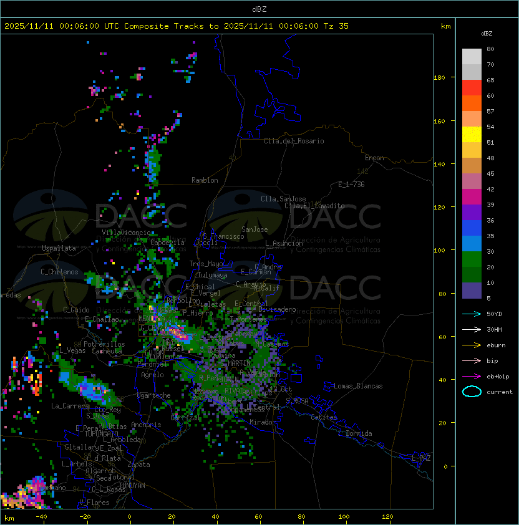Click the 'Ramblon' map label
The image size is (519, 525).
click(x=205, y=180)
